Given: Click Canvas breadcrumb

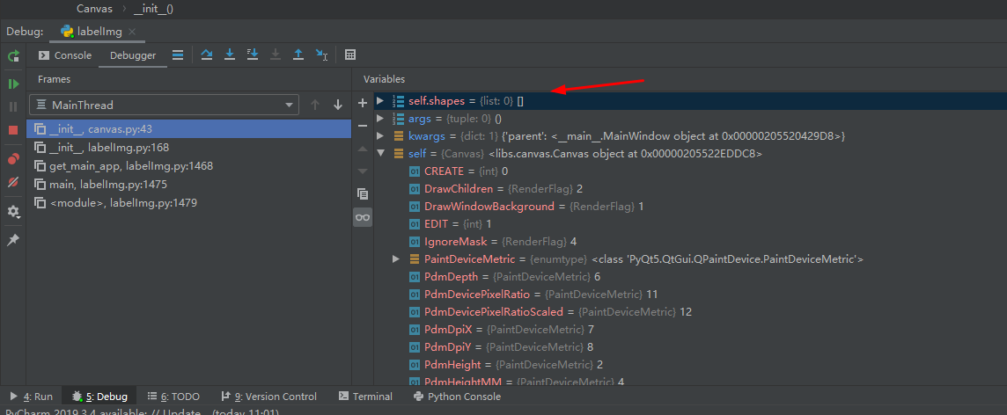Looking at the screenshot, I should 94,8.
